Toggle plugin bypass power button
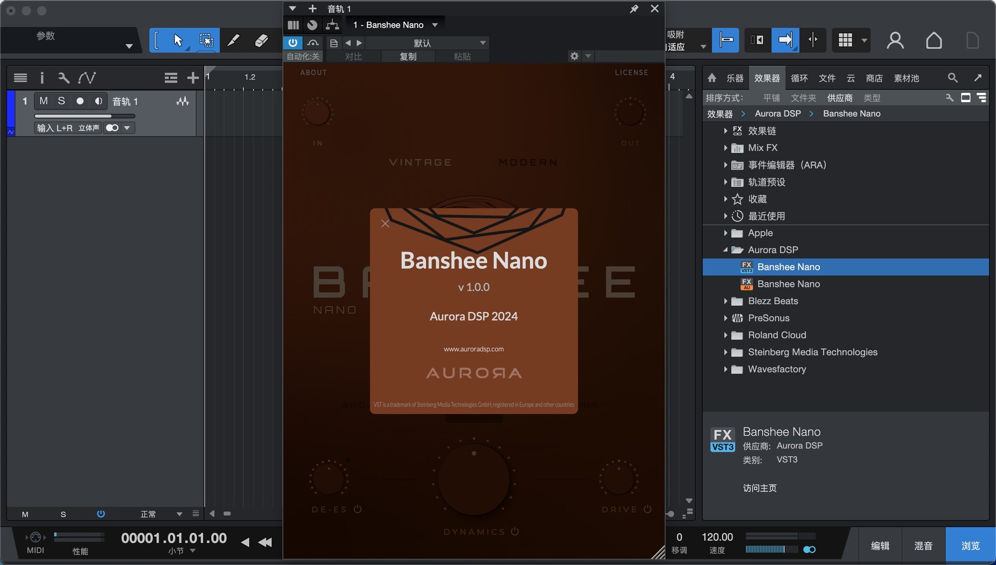Screen dimensions: 996x565 click(293, 43)
